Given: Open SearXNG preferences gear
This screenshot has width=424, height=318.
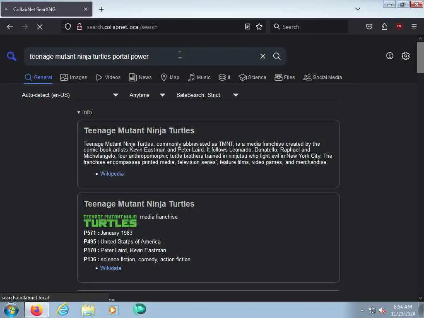Looking at the screenshot, I should (x=405, y=56).
